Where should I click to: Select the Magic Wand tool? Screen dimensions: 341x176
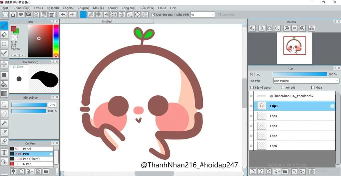4,123
